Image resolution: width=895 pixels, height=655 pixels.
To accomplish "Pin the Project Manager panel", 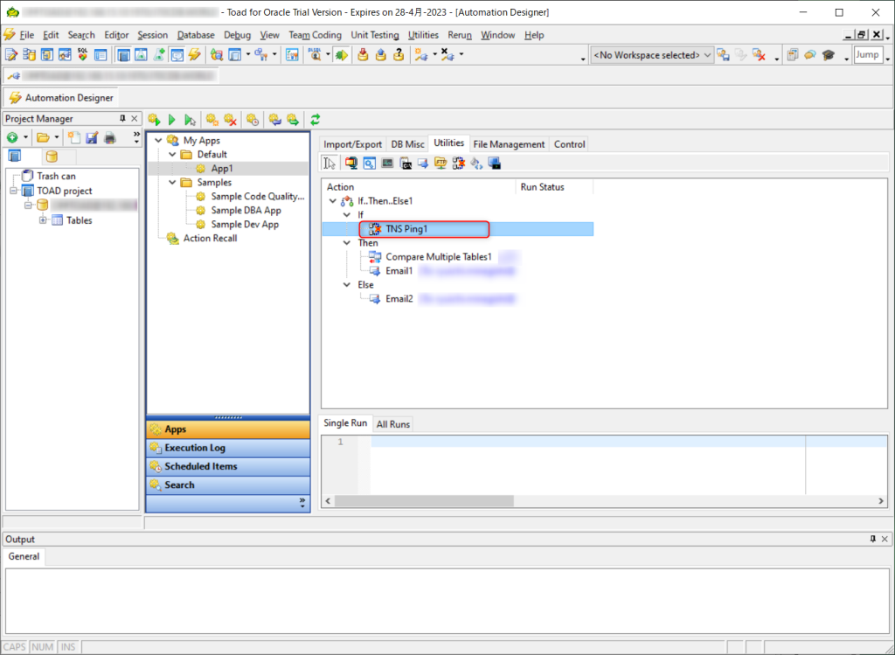I will pyautogui.click(x=122, y=118).
